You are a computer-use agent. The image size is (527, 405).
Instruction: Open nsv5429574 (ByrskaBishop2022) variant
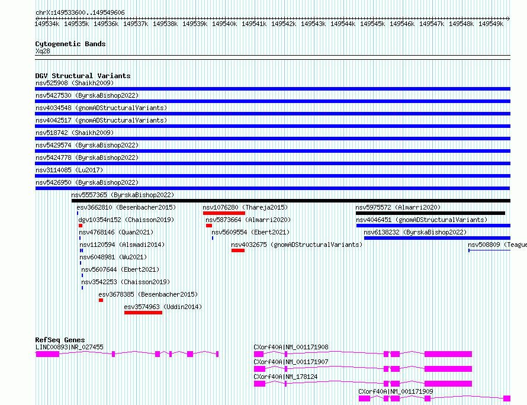(87, 145)
